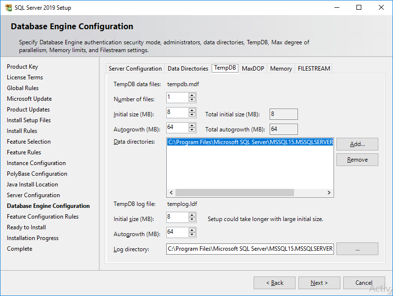Select the highlighted data directory path entry
This screenshot has height=296, width=393.
(250, 142)
